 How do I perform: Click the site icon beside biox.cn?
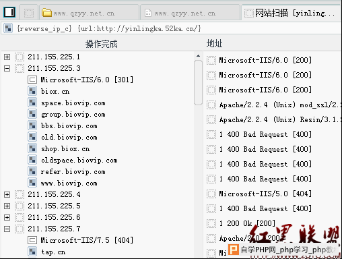[x=32, y=91]
